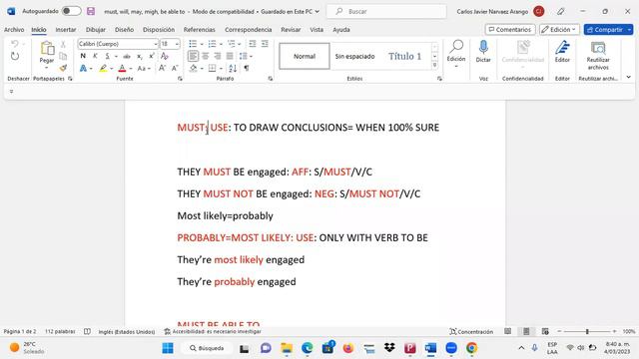Click the Buscar search field

pyautogui.click(x=386, y=11)
